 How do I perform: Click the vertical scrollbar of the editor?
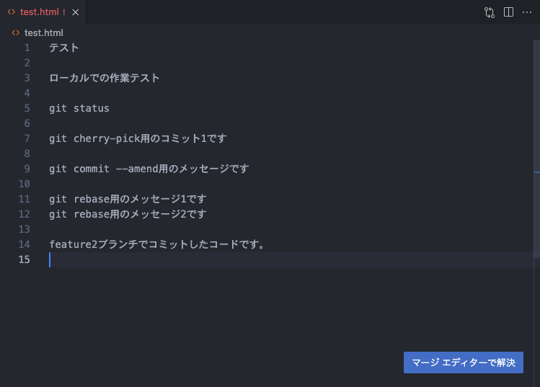[x=537, y=149]
